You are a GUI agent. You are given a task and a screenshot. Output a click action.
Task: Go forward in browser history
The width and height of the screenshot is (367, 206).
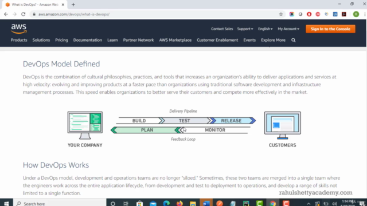[14, 14]
